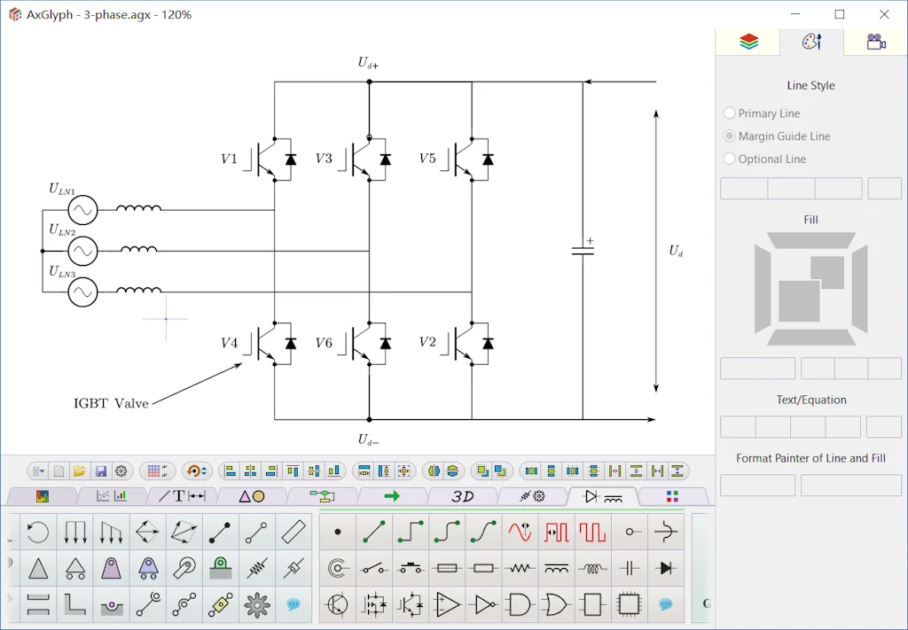
Task: Switch to the 3D symbols tab
Action: coord(461,497)
